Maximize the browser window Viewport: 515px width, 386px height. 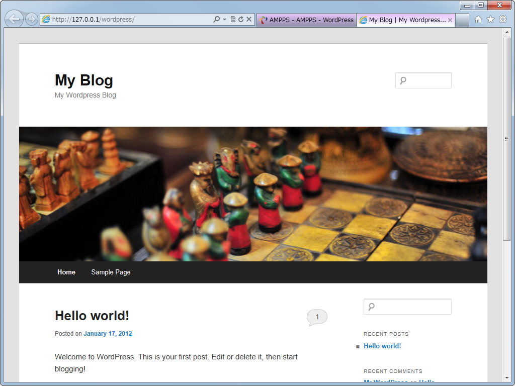click(480, 5)
